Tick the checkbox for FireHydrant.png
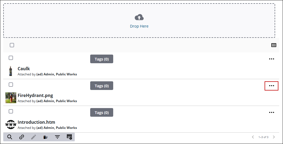 pos(11,84)
